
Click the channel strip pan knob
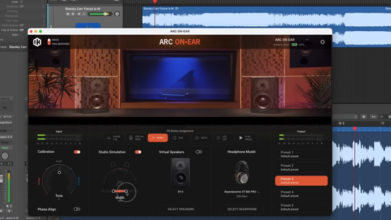click(5, 156)
